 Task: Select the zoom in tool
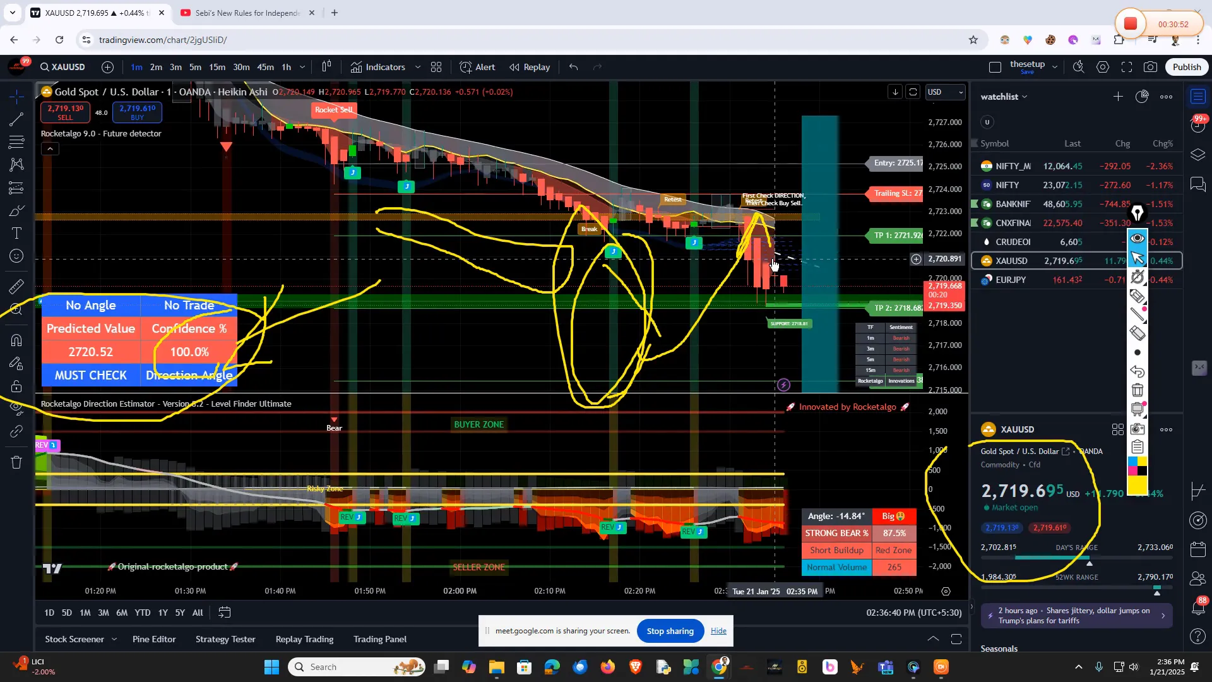click(x=17, y=309)
